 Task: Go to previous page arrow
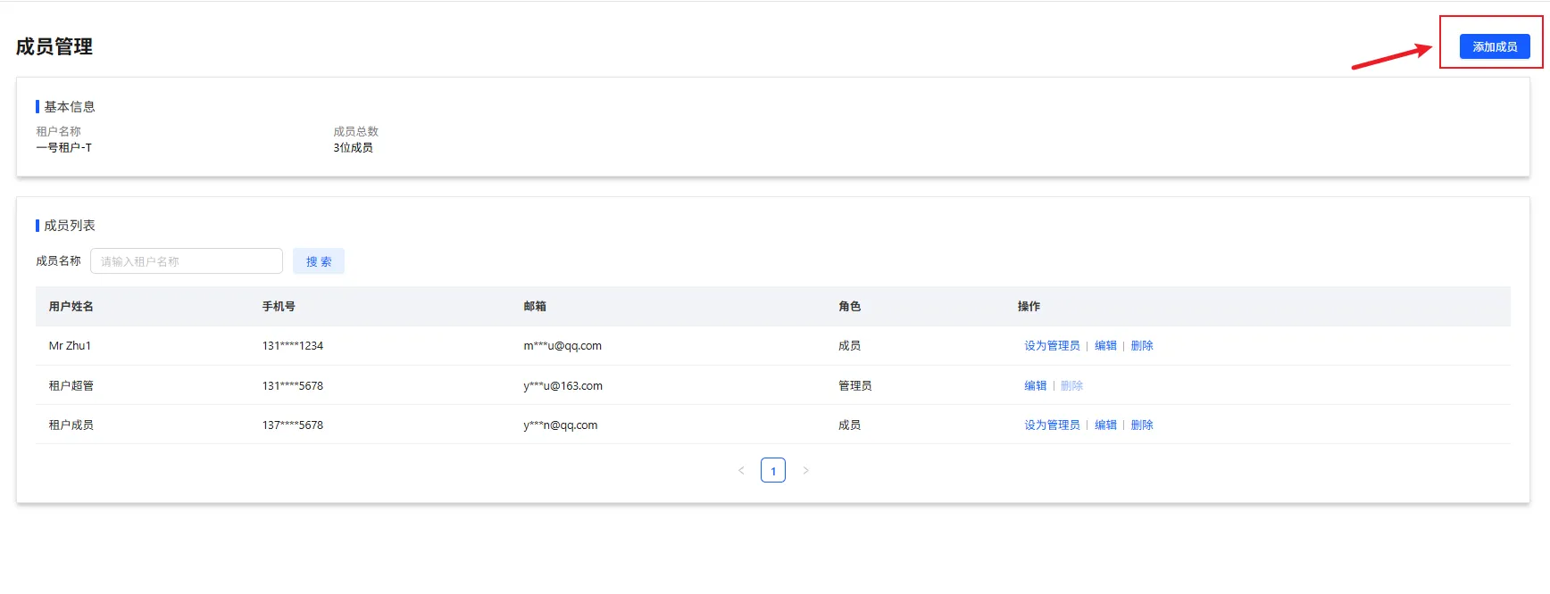[x=741, y=470]
